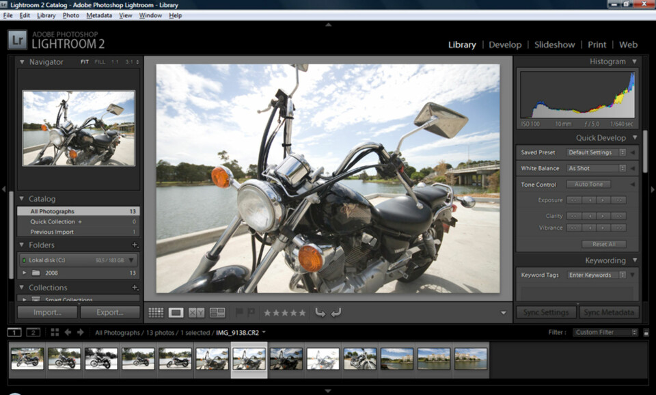Increase Clarity by a small step
Image resolution: width=656 pixels, height=395 pixels.
[x=603, y=216]
